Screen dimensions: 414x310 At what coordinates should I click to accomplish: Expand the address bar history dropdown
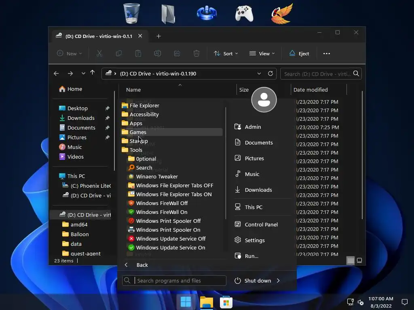click(x=259, y=73)
